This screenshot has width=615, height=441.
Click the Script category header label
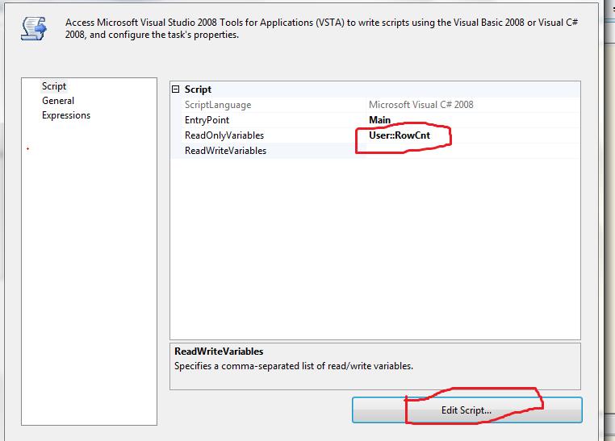(x=198, y=89)
